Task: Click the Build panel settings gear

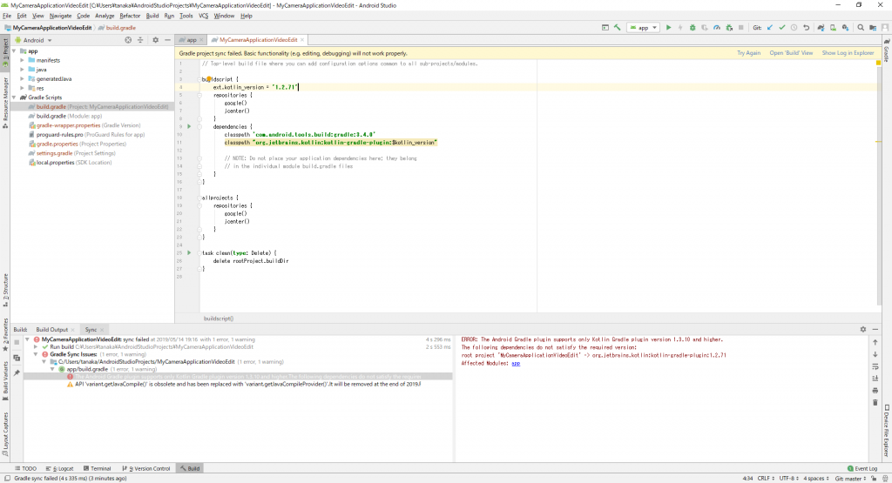Action: 863,329
